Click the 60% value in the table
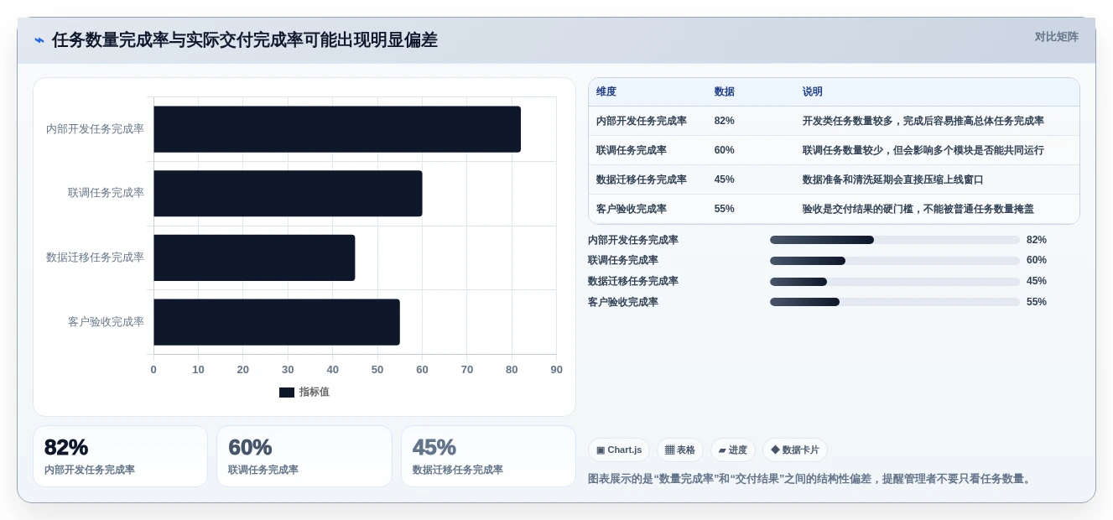1113x520 pixels. pyautogui.click(x=725, y=150)
